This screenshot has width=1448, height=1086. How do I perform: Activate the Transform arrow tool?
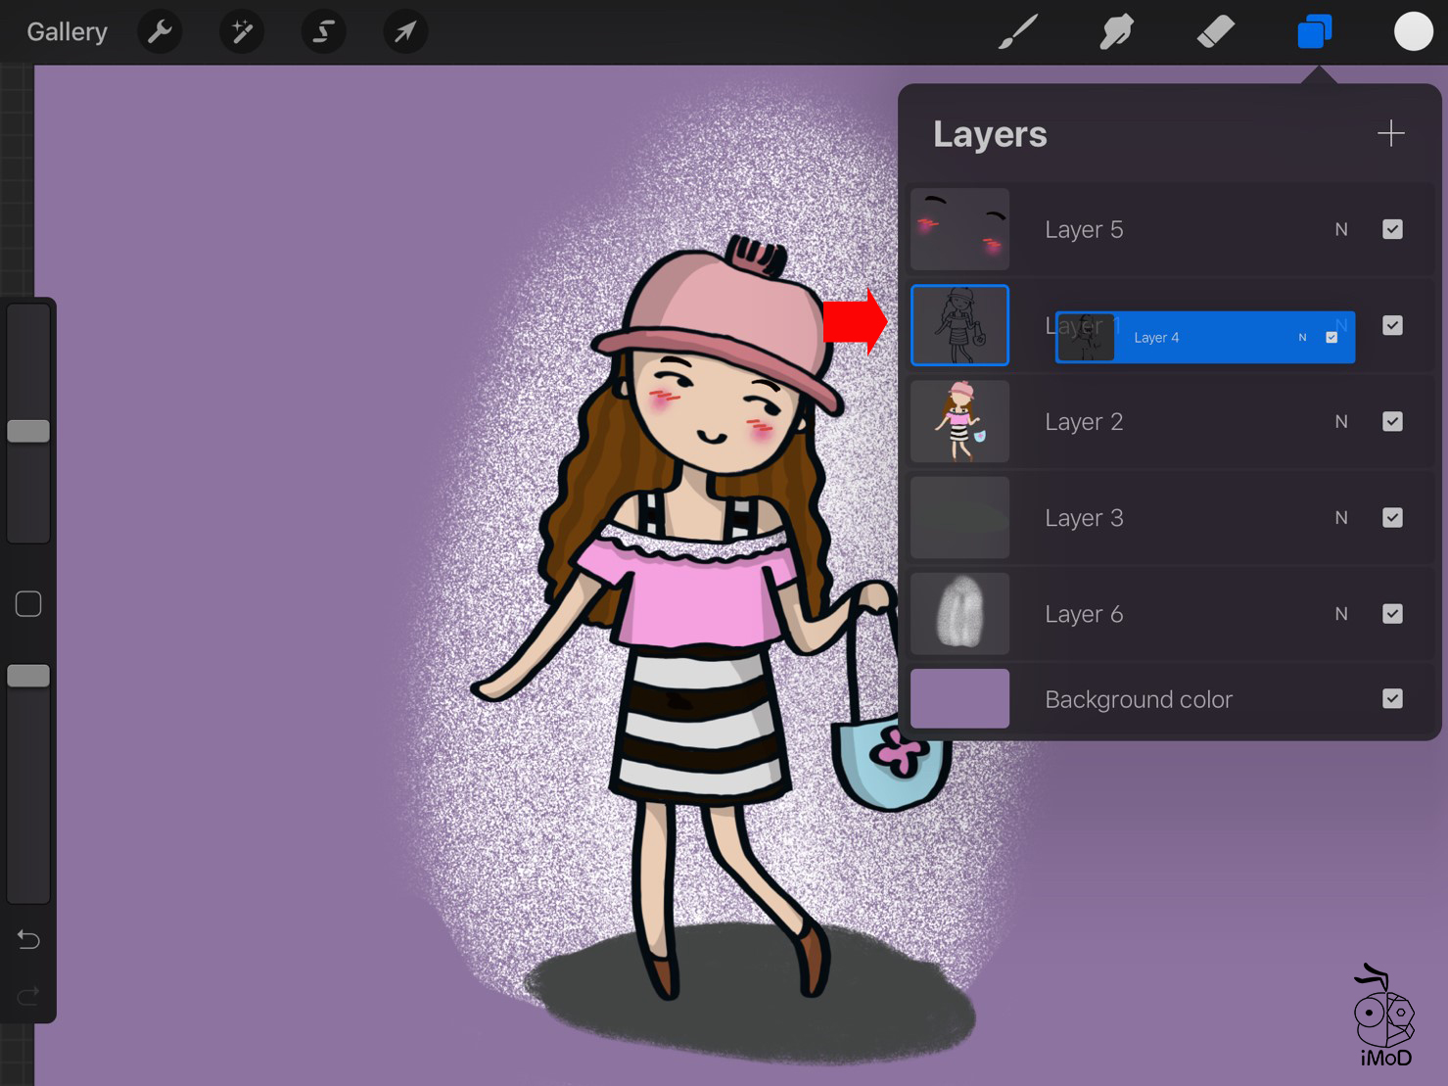click(x=404, y=32)
